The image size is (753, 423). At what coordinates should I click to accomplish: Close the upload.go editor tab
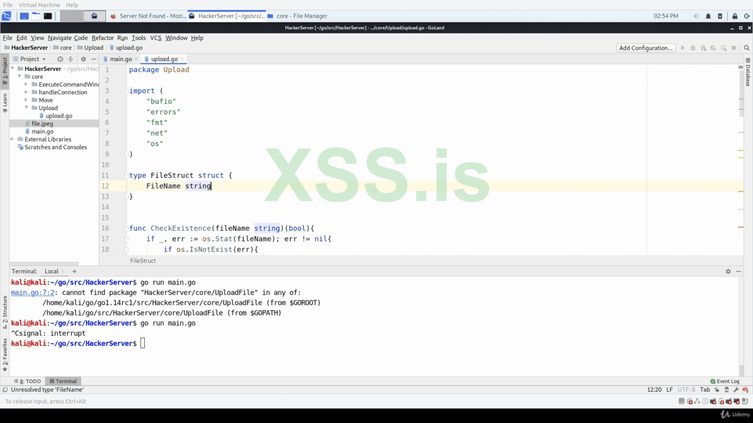click(x=183, y=59)
